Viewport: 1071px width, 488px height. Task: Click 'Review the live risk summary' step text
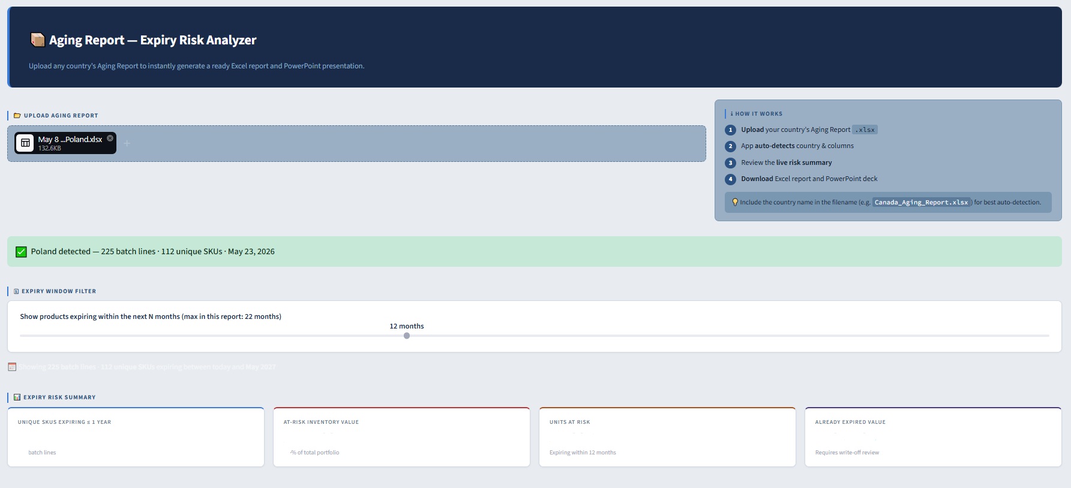[x=786, y=162]
